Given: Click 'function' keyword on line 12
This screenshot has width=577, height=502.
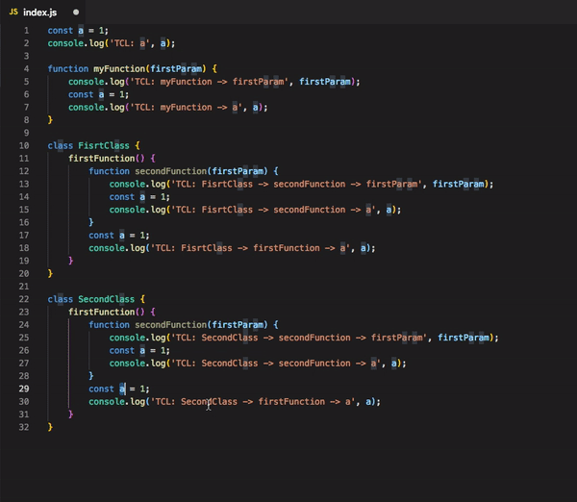Looking at the screenshot, I should [x=110, y=171].
